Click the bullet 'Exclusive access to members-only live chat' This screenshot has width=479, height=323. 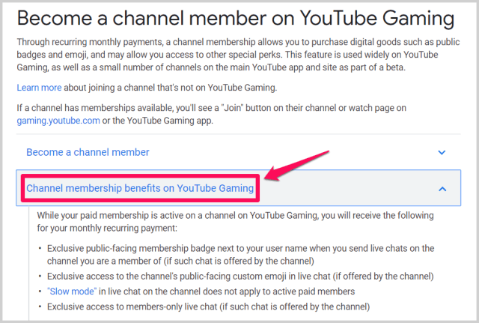coord(208,307)
